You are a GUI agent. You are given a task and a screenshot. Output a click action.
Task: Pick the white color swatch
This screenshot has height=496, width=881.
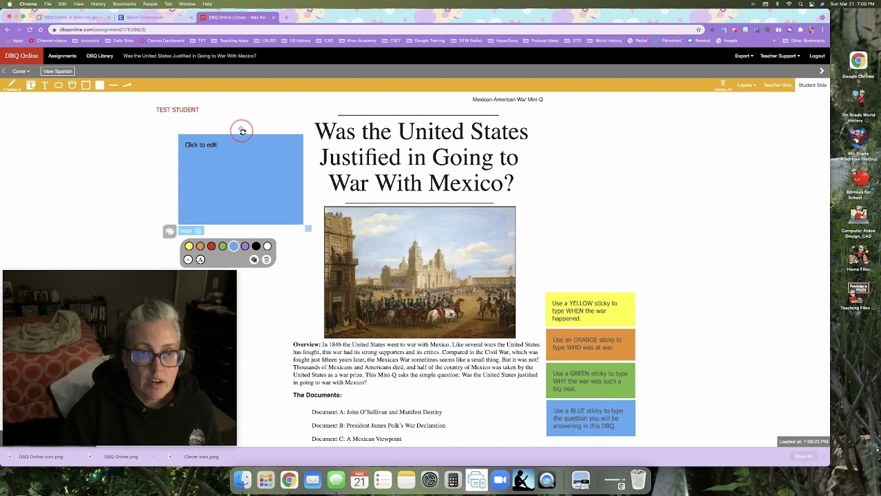point(268,246)
